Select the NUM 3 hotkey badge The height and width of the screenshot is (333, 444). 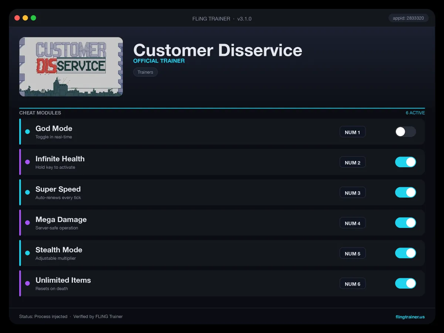pyautogui.click(x=353, y=193)
